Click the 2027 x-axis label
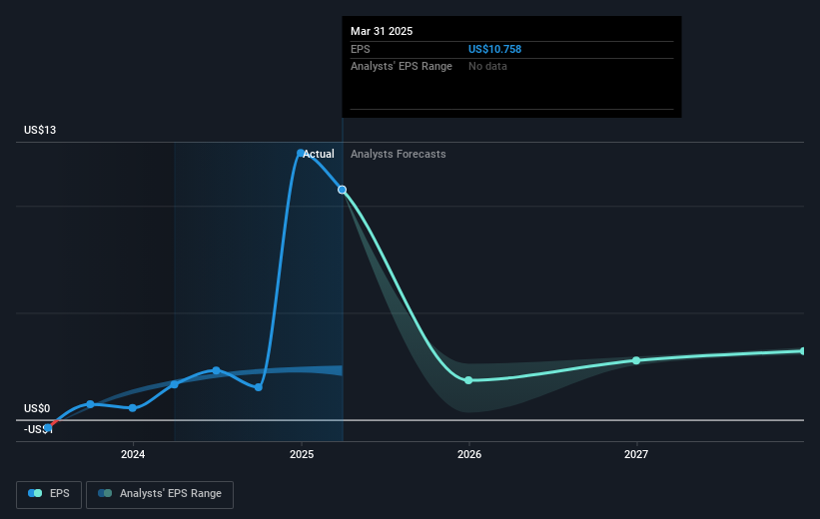 (636, 454)
